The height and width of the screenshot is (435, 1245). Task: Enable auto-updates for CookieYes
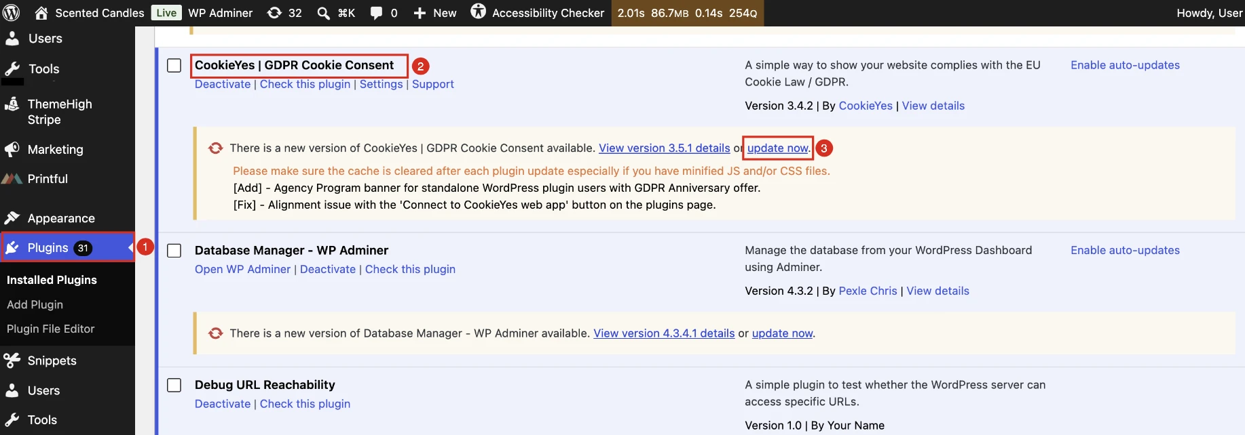tap(1125, 65)
